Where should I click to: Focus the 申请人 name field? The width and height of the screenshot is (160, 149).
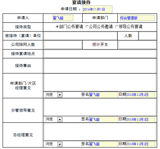click(63, 18)
